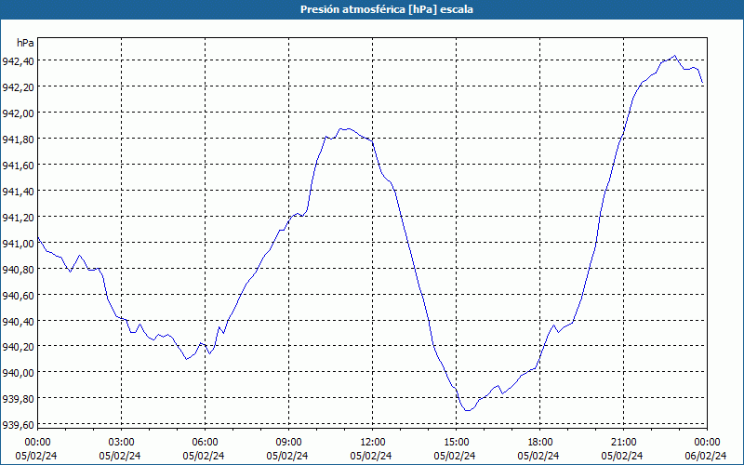
Task: Select the 942,00 axis value
Action: [x=18, y=113]
